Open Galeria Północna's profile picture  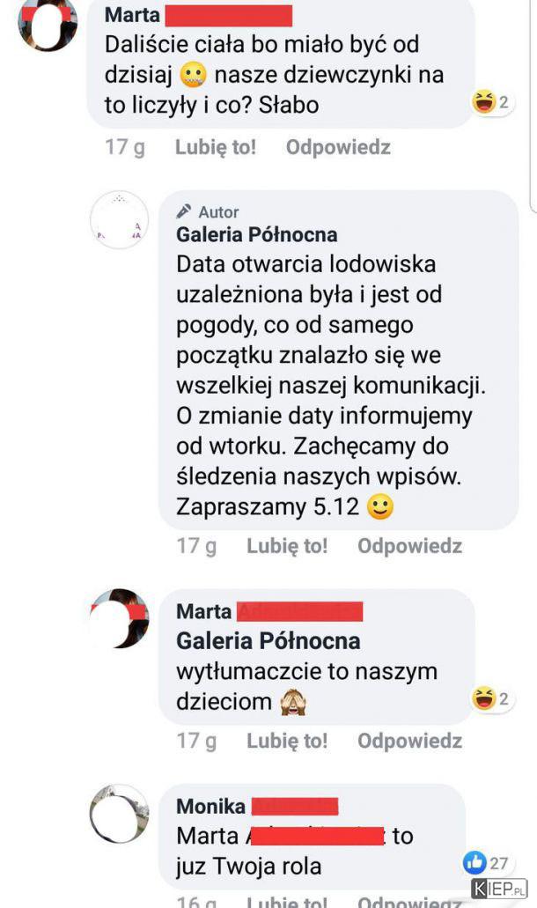click(119, 220)
